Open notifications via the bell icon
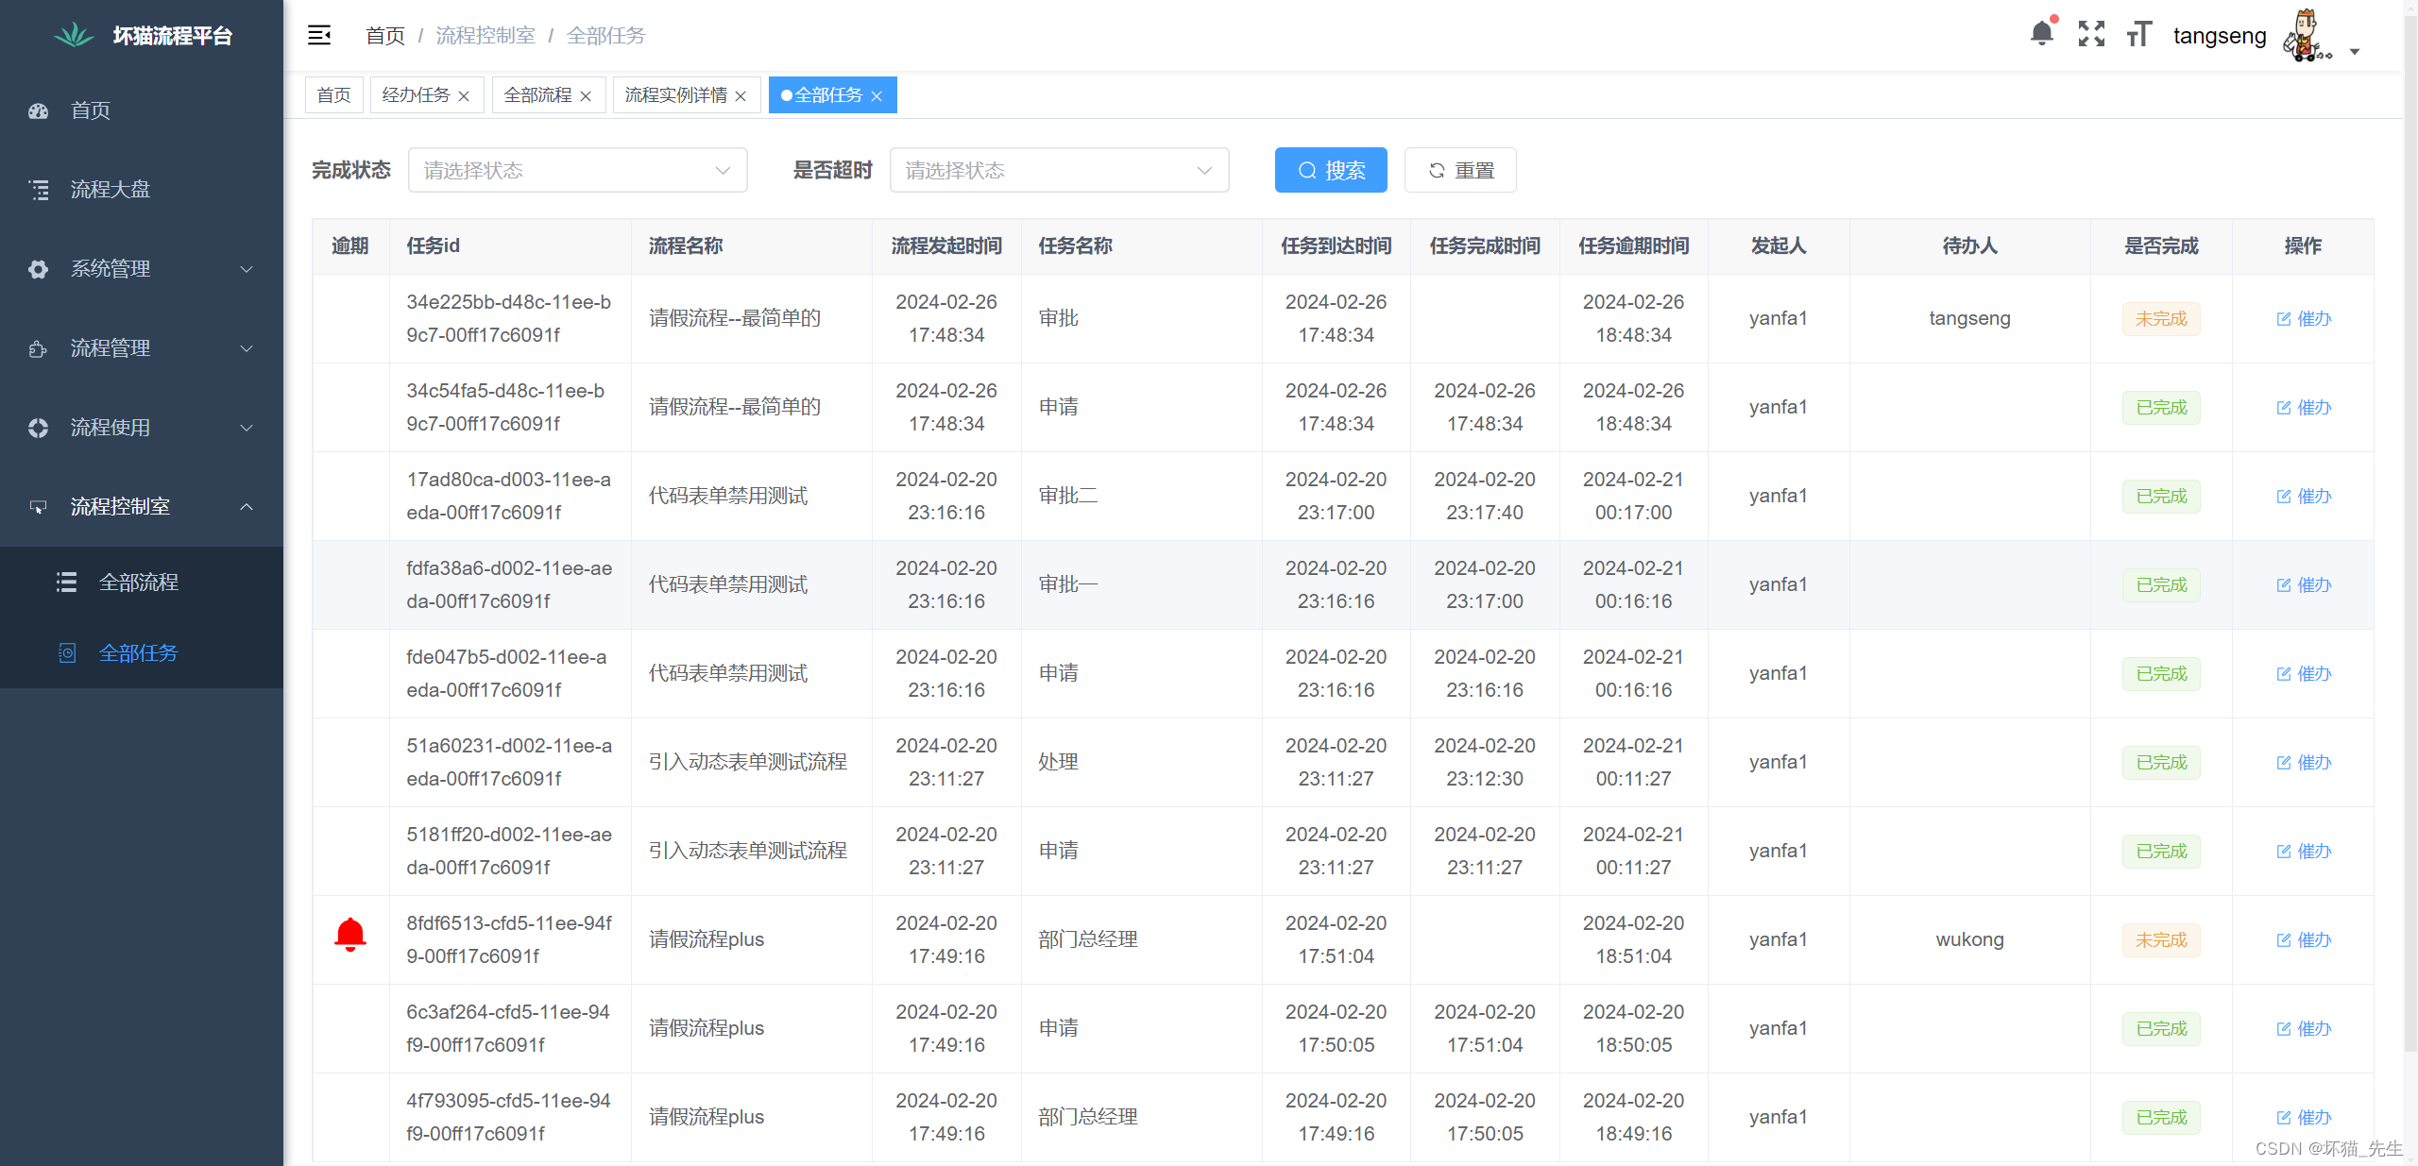This screenshot has height=1166, width=2418. [2042, 33]
